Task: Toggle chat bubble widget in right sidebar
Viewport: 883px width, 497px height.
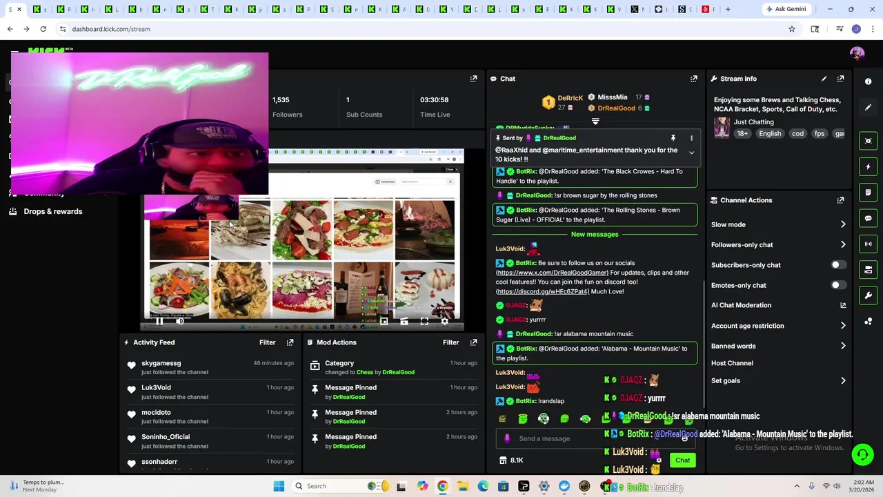Action: (868, 218)
